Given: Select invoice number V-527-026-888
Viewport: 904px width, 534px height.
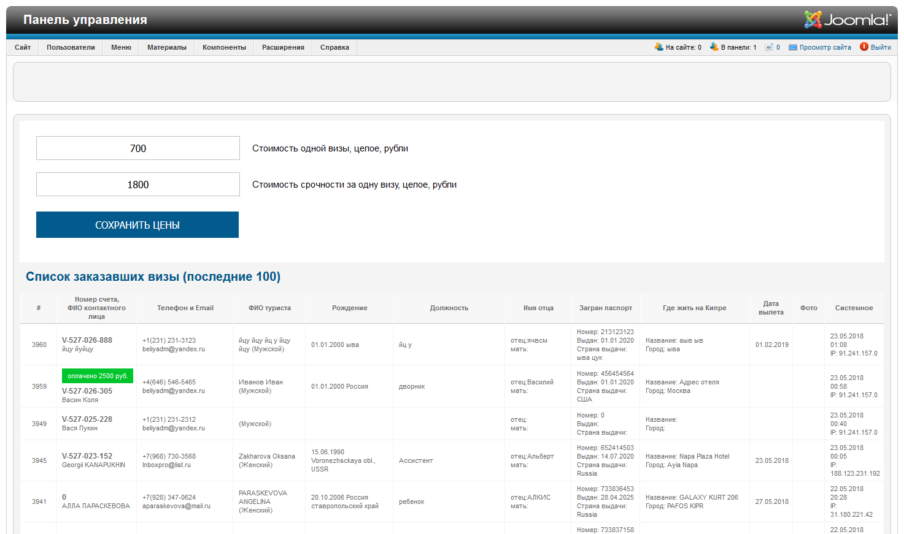Looking at the screenshot, I should pyautogui.click(x=87, y=340).
